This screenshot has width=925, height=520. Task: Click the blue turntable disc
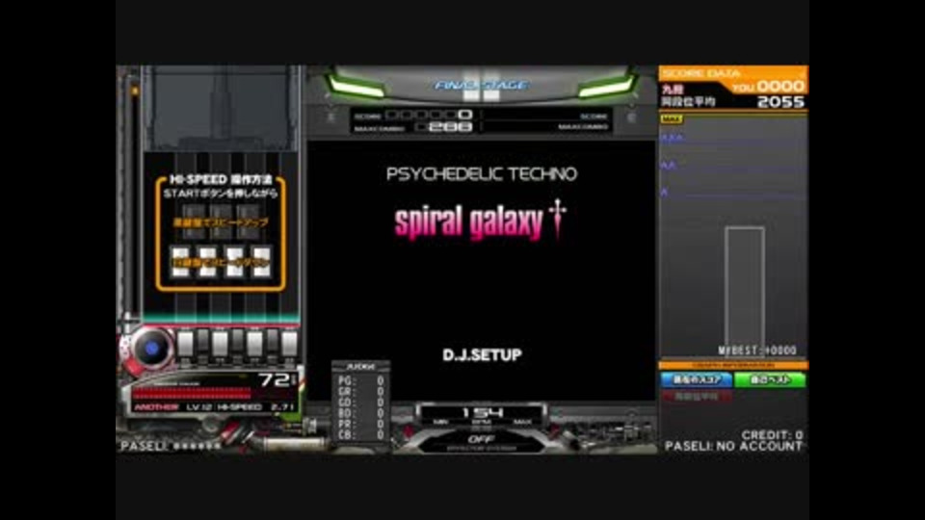tap(151, 348)
